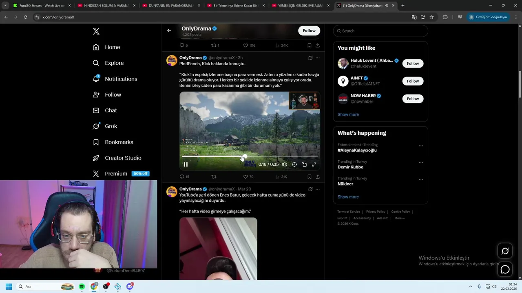Screen dimensions: 522x293
Task: Open the #AleynaKalaycıoğlu trend
Action: pos(357,150)
